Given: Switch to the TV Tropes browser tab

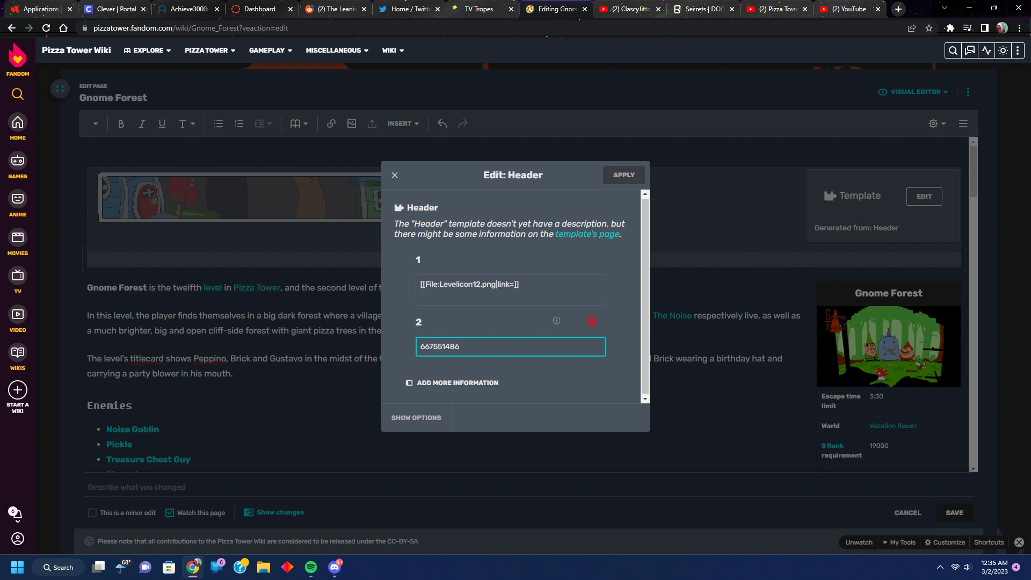Looking at the screenshot, I should pyautogui.click(x=478, y=9).
